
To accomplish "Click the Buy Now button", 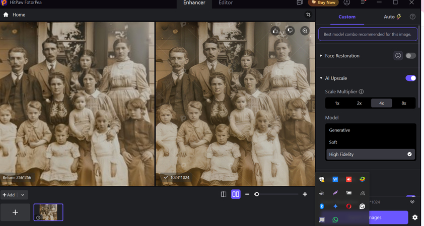I will click(x=323, y=3).
